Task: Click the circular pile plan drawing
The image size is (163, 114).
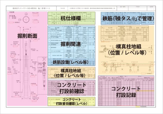Action: tap(26, 20)
